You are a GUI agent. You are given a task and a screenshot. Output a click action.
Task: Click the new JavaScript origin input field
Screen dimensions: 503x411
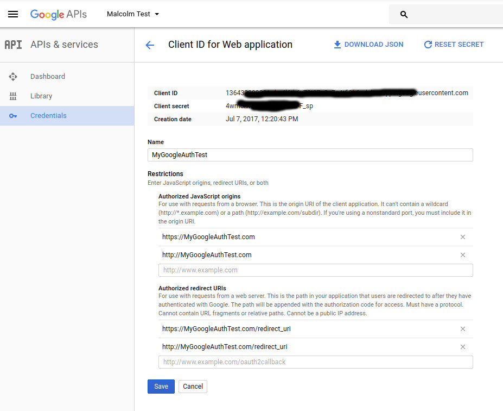pyautogui.click(x=316, y=270)
